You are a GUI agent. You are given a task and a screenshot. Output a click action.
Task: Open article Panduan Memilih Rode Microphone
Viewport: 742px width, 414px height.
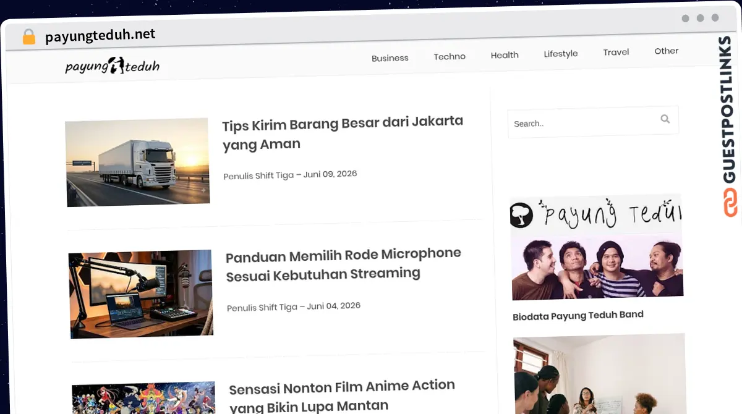point(343,264)
